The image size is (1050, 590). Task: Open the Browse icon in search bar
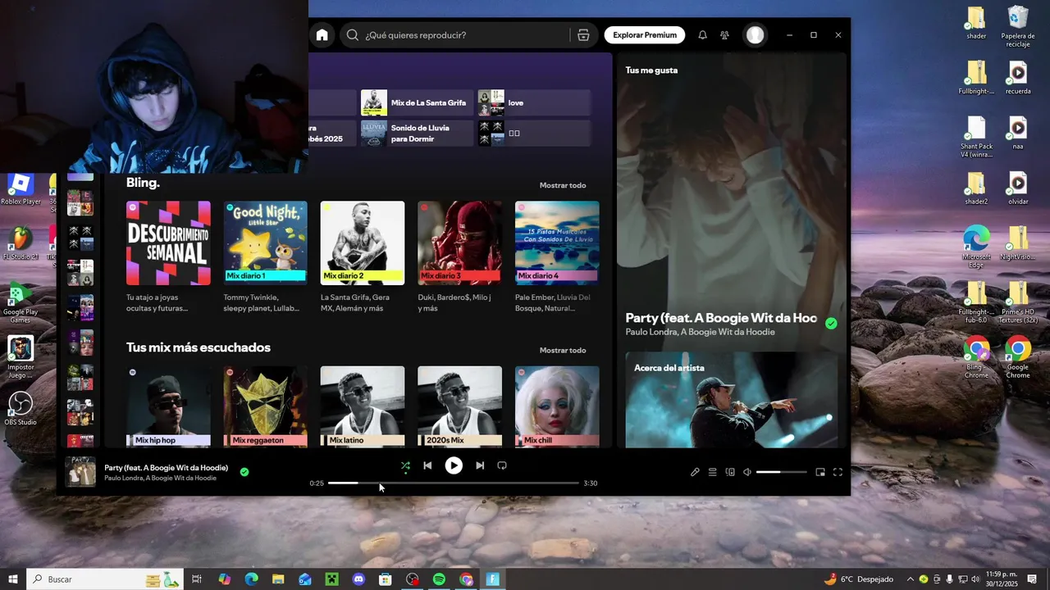point(583,35)
